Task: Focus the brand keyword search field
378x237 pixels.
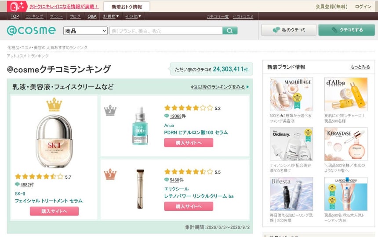Action: (x=166, y=31)
